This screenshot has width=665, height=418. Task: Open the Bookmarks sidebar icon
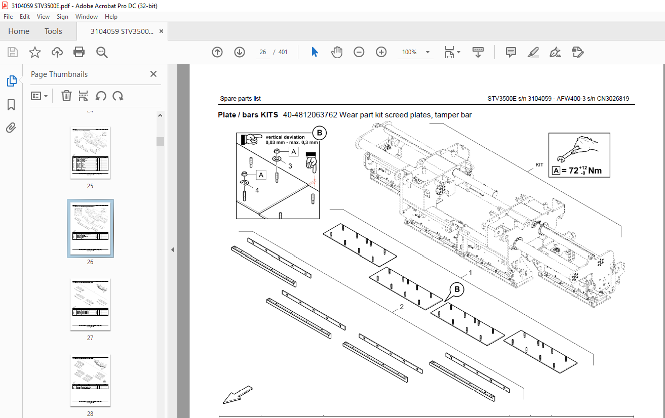(x=11, y=105)
